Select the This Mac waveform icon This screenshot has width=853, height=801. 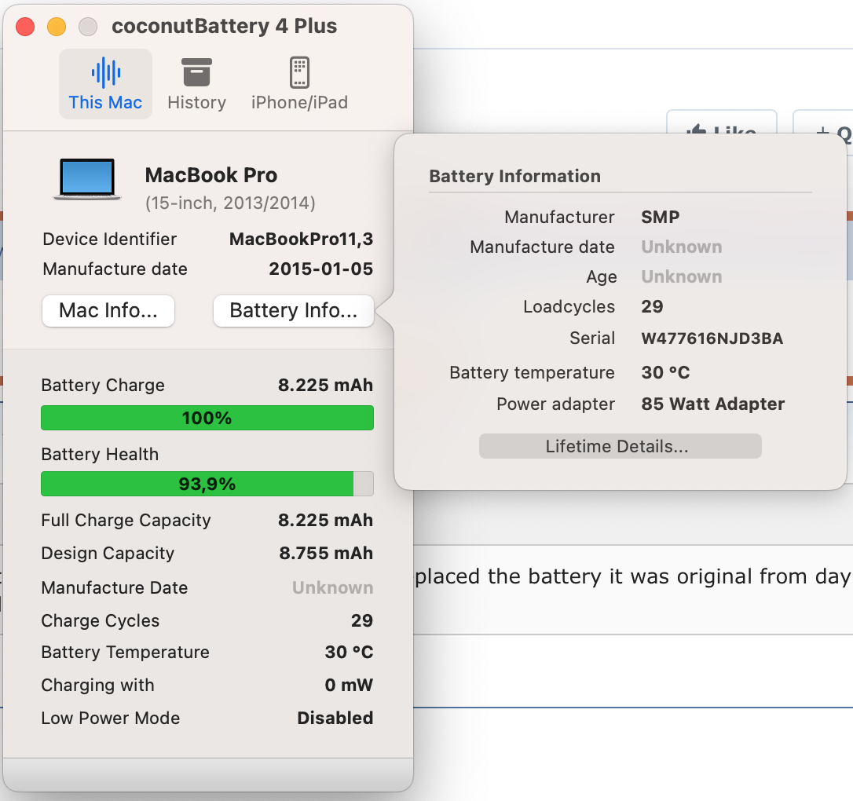pyautogui.click(x=105, y=73)
